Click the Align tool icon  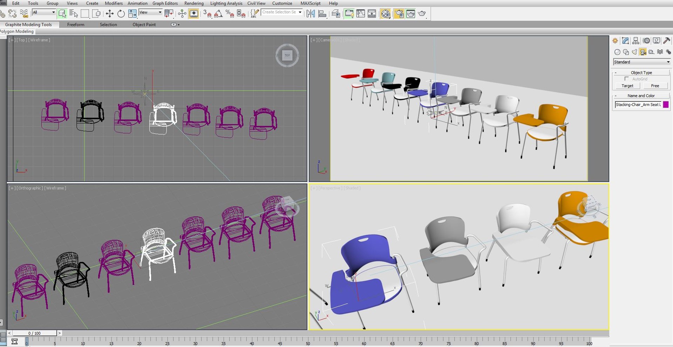(x=322, y=14)
